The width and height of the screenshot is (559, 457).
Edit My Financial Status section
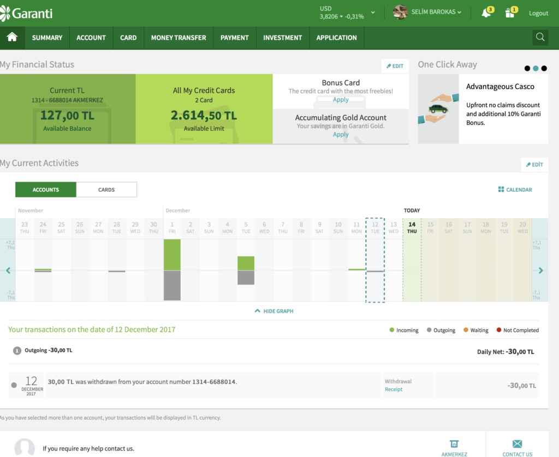point(395,66)
